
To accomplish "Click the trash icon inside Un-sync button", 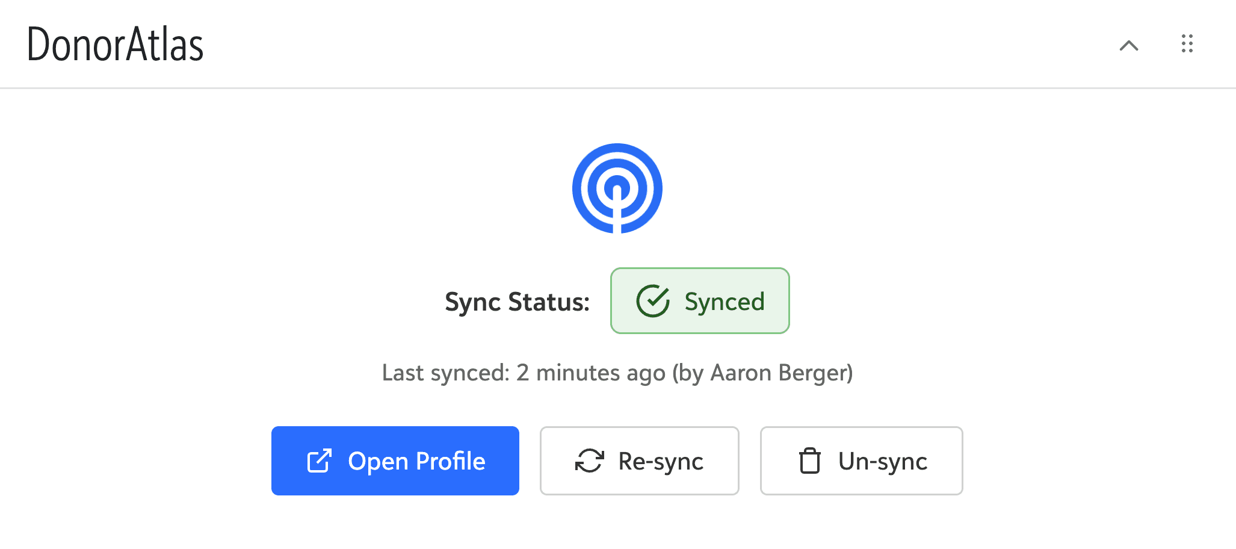I will [810, 461].
